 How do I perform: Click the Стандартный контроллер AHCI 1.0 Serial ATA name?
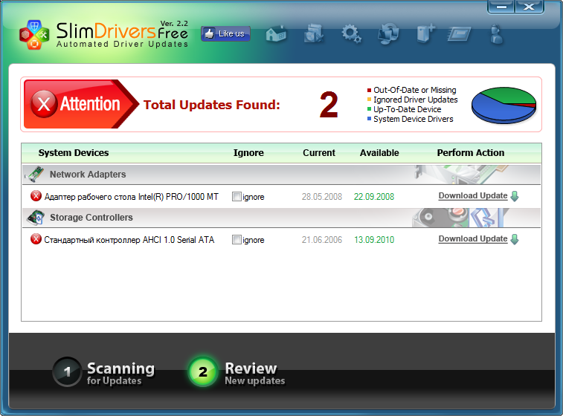point(129,239)
